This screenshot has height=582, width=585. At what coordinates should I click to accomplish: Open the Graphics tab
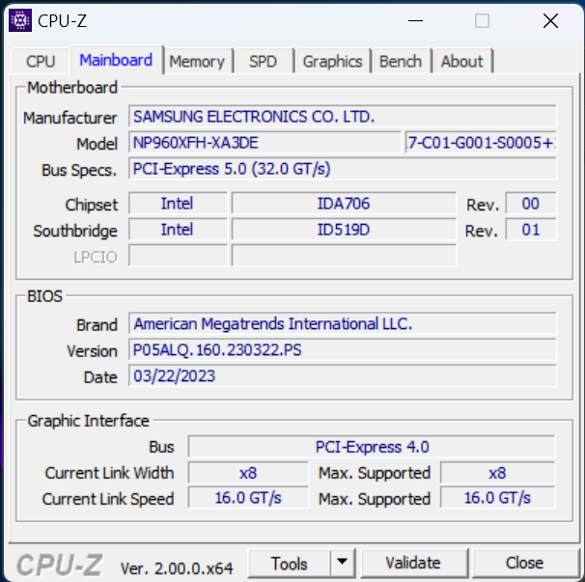pos(332,61)
